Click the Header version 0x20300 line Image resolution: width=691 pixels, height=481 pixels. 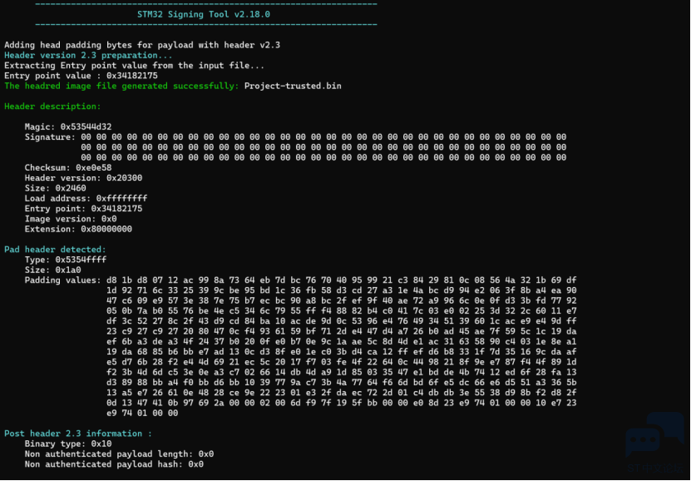(x=83, y=178)
